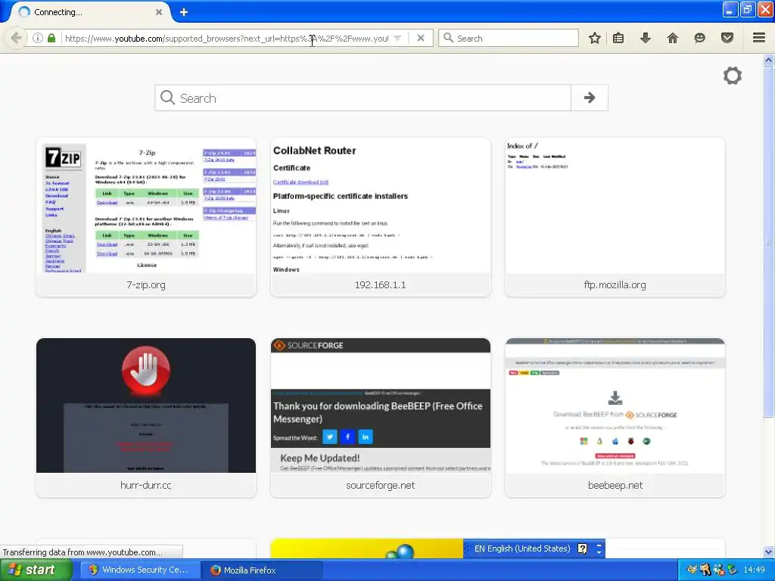
Task: Open the ftp.mozilla.org tile
Action: [615, 217]
